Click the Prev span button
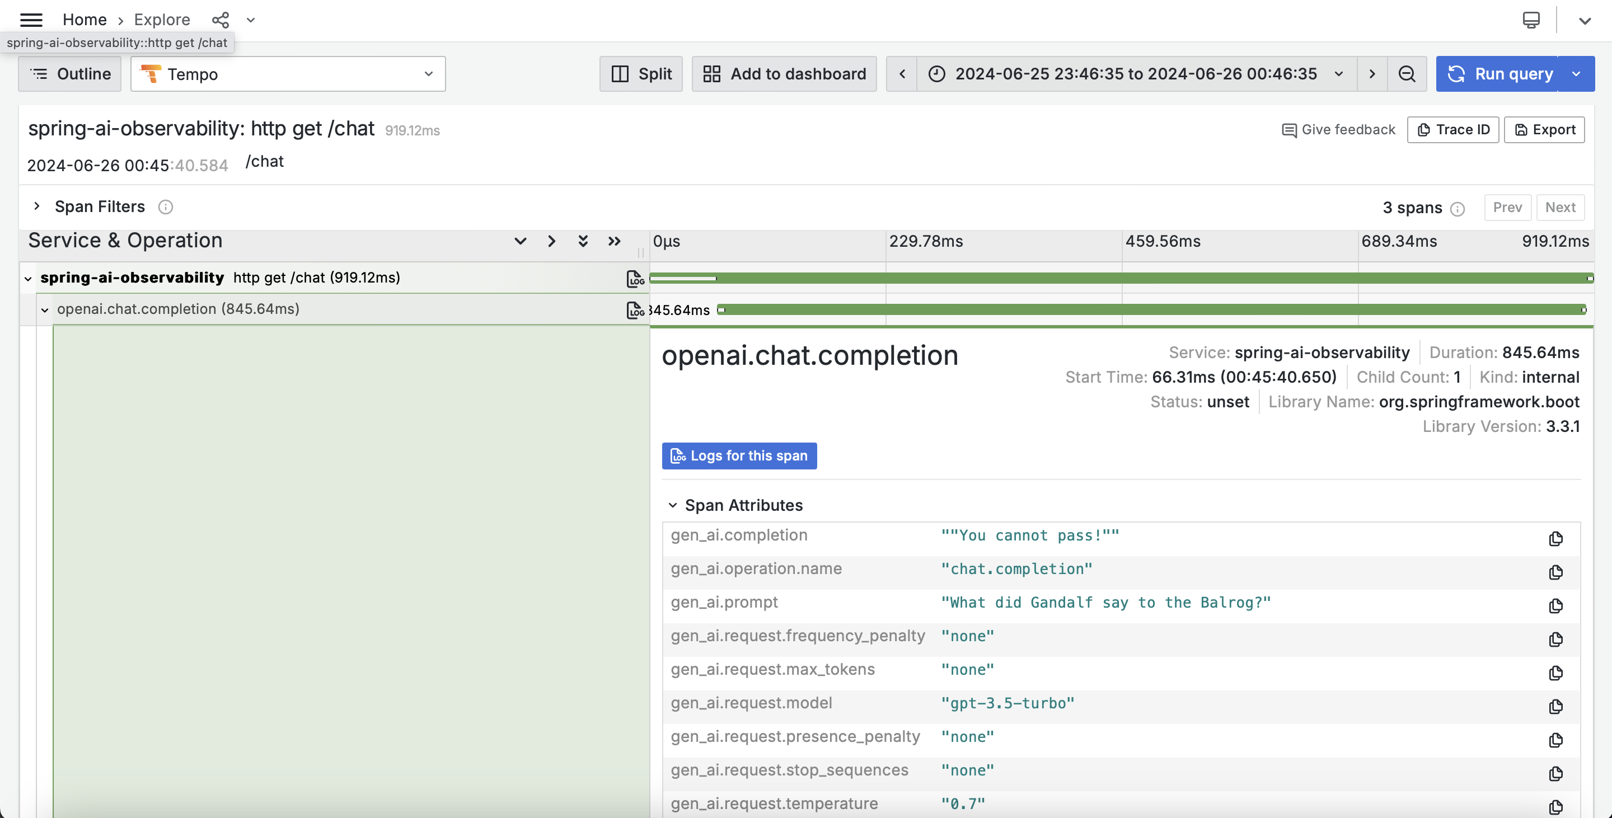This screenshot has width=1612, height=818. (1507, 207)
